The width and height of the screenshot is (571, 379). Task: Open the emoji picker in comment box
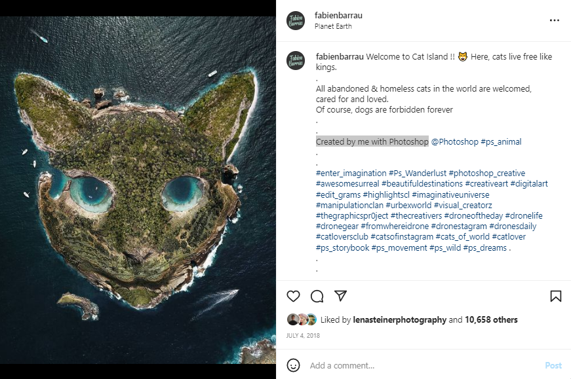[x=294, y=365]
